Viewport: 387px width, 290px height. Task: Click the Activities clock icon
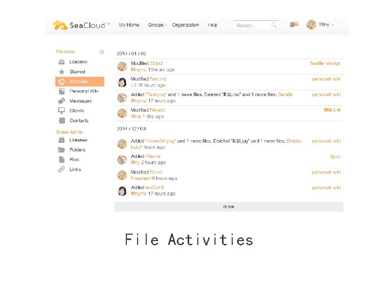coord(61,82)
